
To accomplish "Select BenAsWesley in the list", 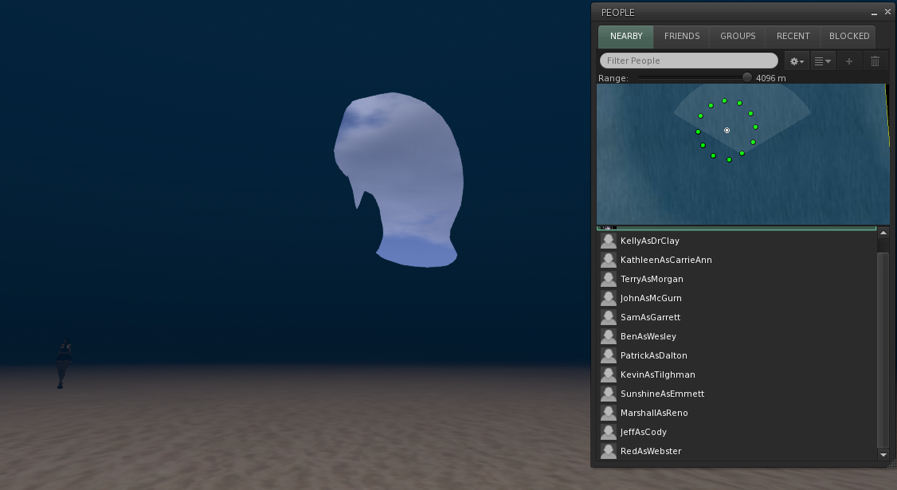I will tap(738, 336).
